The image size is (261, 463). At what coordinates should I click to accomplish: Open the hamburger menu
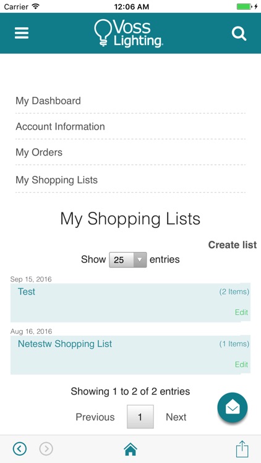point(22,33)
